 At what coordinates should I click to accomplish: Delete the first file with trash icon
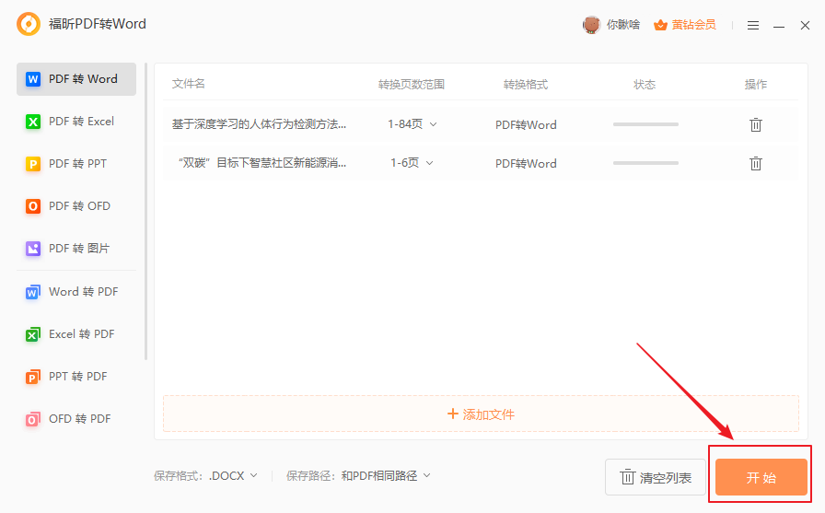click(x=755, y=124)
